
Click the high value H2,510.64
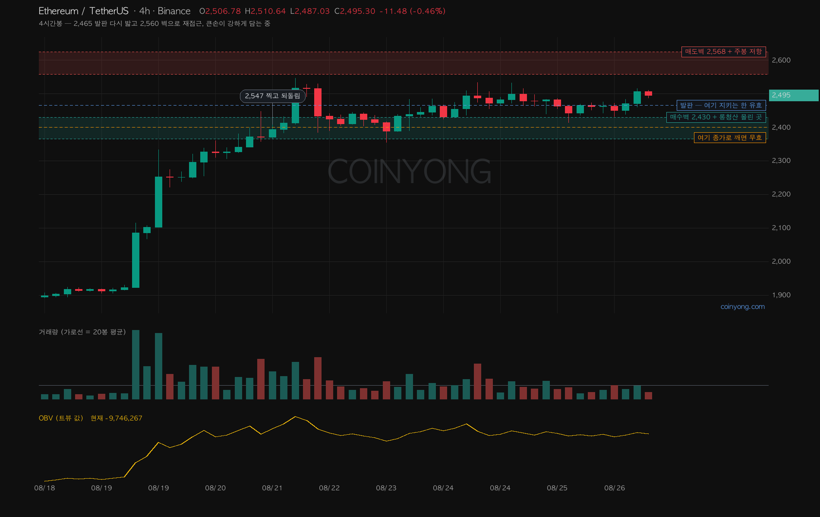[x=265, y=11]
